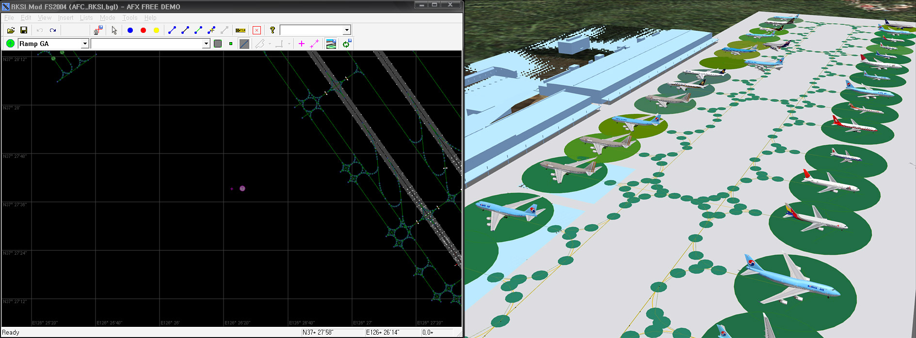916x338 pixels.
Task: Click the padlock and red crosshair icon
Action: coord(98,30)
